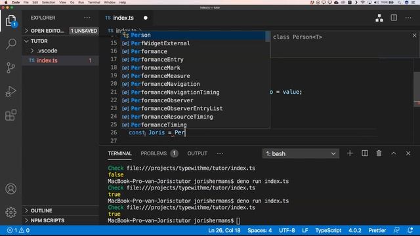This screenshot has width=420, height=236.
Task: Open the Help menu
Action: click(123, 3)
